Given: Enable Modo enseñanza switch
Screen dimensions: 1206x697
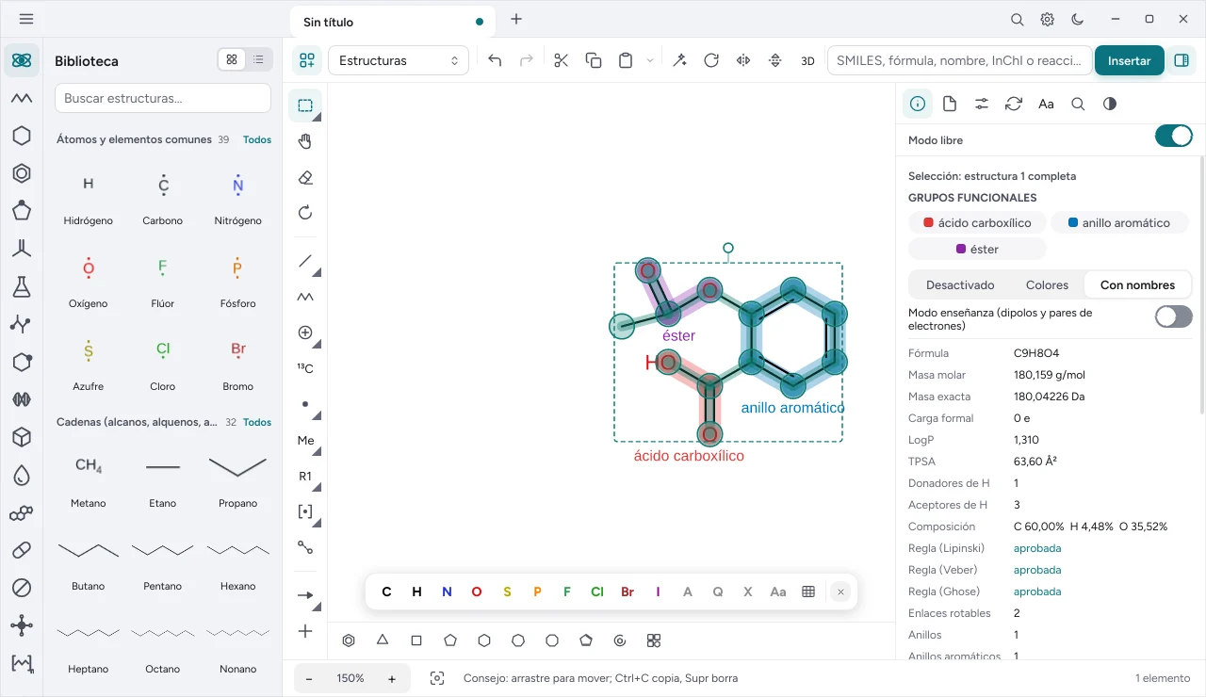Looking at the screenshot, I should [x=1174, y=316].
